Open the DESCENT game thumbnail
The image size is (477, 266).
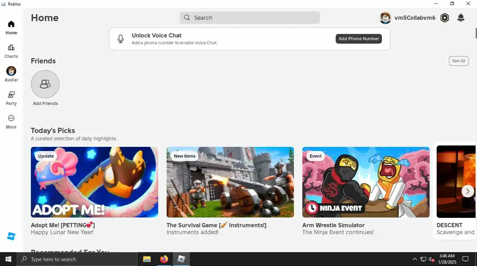(x=456, y=182)
